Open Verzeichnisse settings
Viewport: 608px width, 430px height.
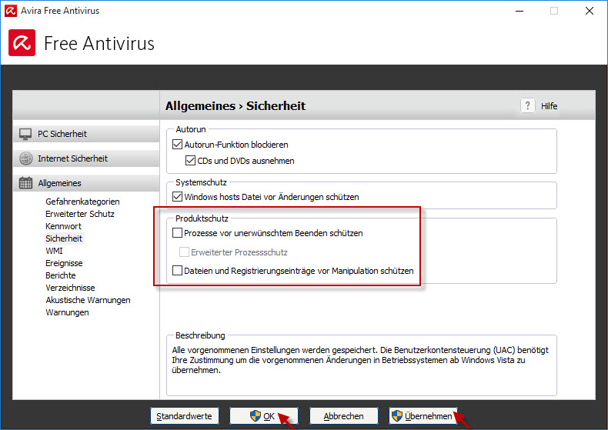click(x=70, y=288)
